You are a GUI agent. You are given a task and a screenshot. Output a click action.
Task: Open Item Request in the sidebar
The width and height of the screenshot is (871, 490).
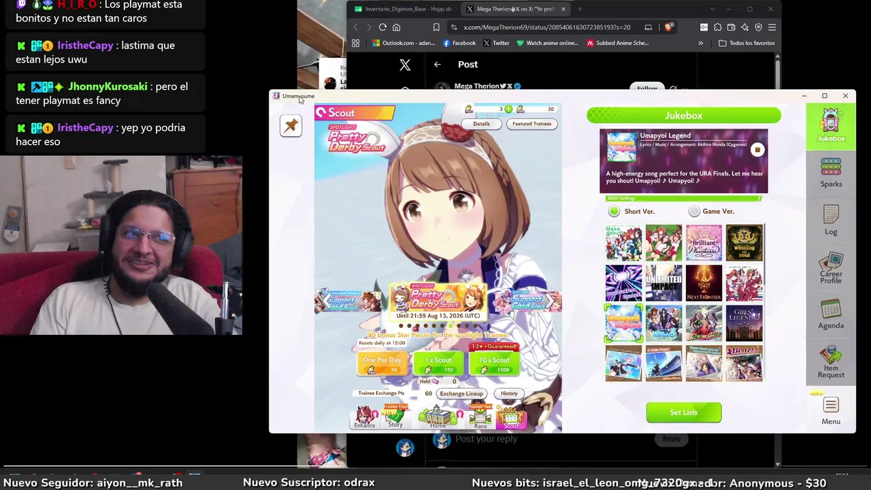831,362
